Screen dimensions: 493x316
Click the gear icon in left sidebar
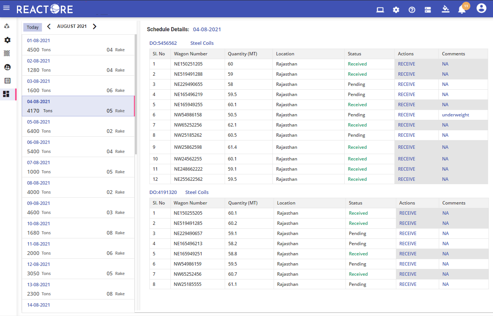pyautogui.click(x=7, y=40)
